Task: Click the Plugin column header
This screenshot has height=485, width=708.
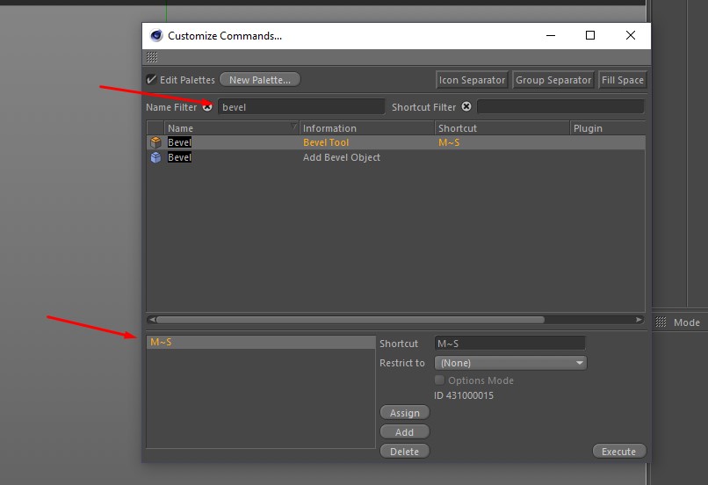Action: pyautogui.click(x=607, y=128)
